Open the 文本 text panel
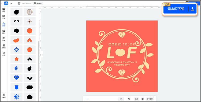 coord(4,17)
